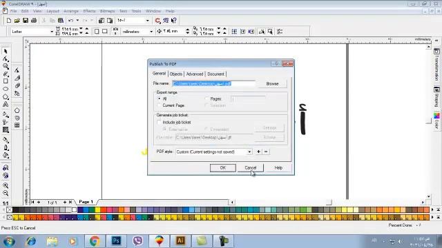Select the Rectangle tool in toolbox
Viewport: 442px width, 248px height.
point(6,81)
